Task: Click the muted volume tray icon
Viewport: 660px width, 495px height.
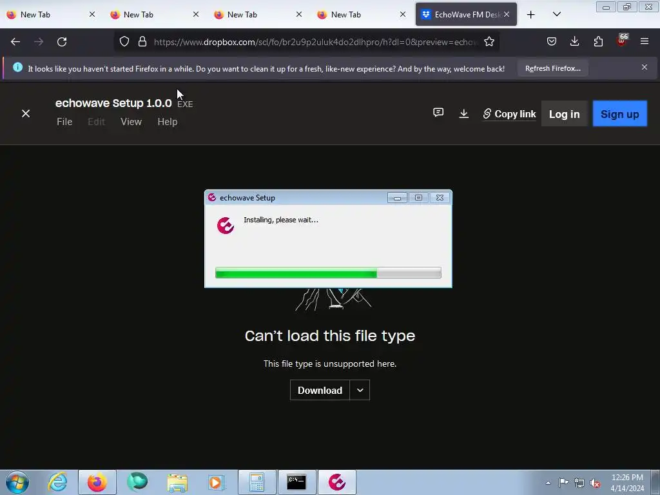Action: [595, 483]
